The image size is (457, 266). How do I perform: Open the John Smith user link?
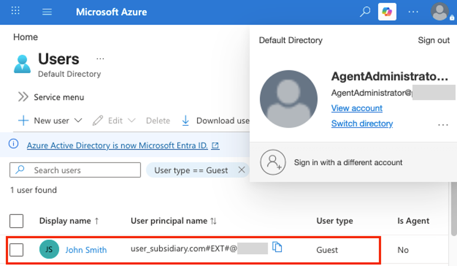click(x=86, y=250)
